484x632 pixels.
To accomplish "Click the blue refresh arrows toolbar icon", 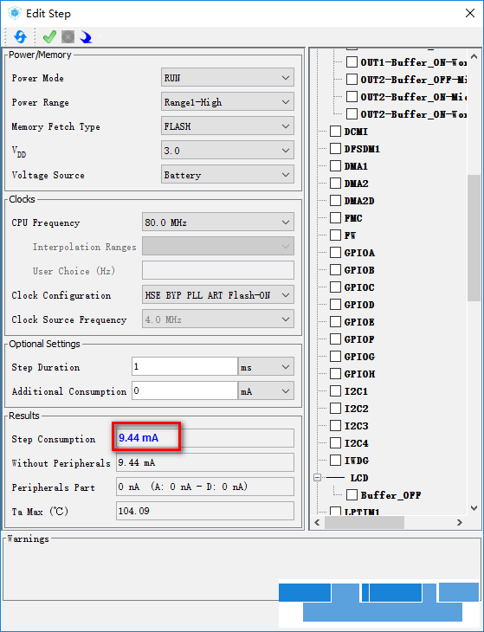I will pyautogui.click(x=20, y=37).
